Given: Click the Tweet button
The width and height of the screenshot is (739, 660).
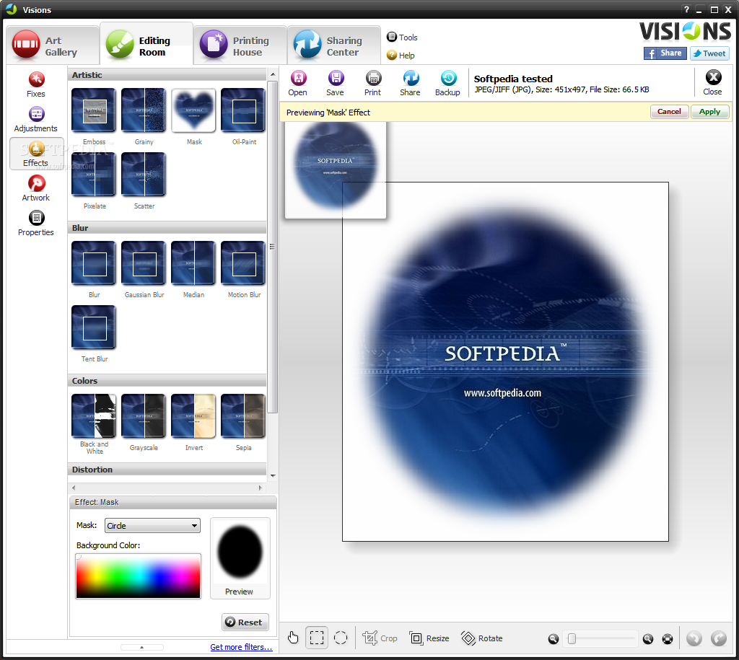Looking at the screenshot, I should [x=710, y=53].
